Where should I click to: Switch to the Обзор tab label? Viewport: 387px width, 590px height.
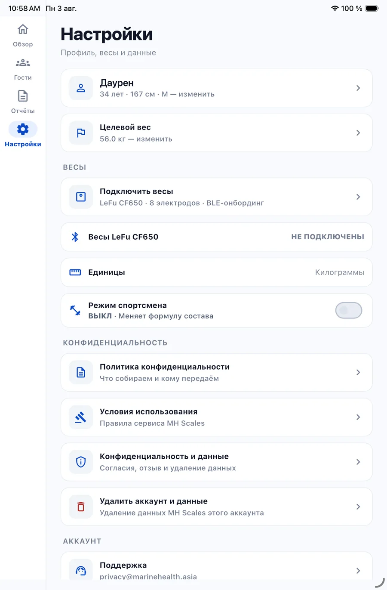click(23, 44)
